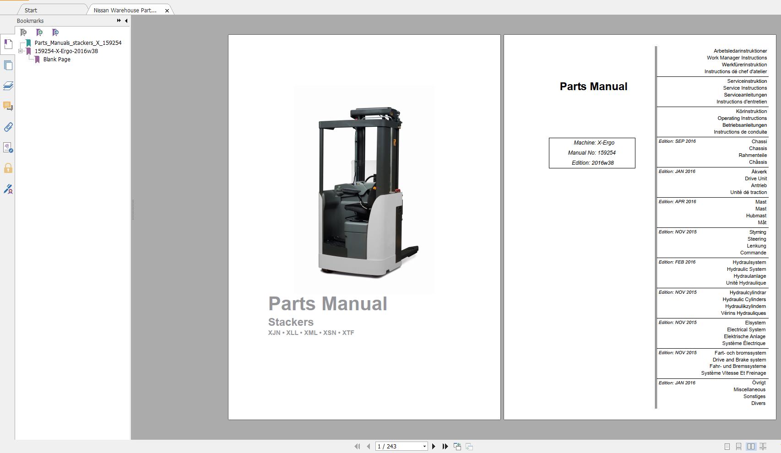Expand the Bookmarks panel with double arrow
This screenshot has height=453, width=781.
119,21
